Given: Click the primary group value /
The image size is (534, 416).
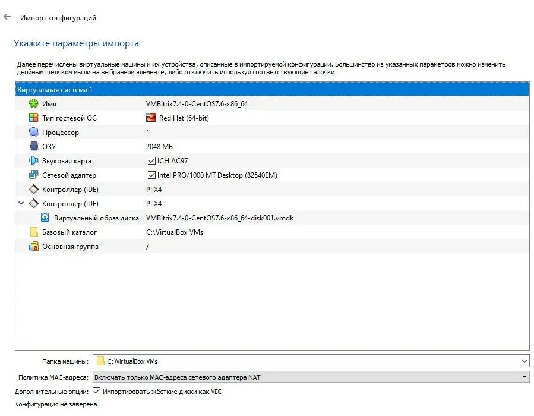Looking at the screenshot, I should click(x=147, y=246).
